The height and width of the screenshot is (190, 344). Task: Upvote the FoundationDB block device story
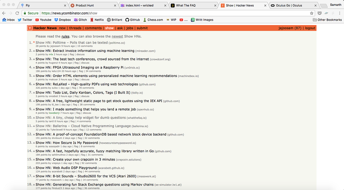[x=34, y=134]
